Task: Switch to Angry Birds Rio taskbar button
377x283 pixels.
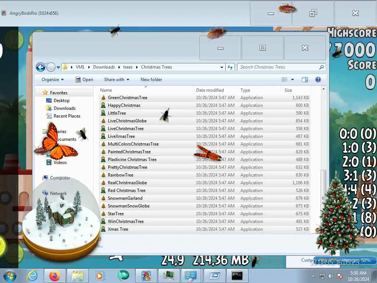Action: [146, 276]
